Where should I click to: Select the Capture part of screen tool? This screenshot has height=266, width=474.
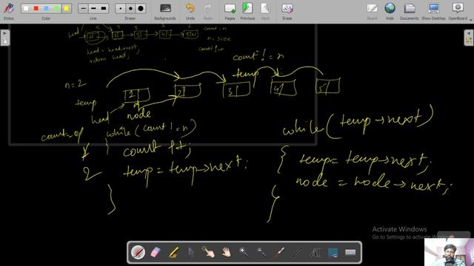click(333, 252)
